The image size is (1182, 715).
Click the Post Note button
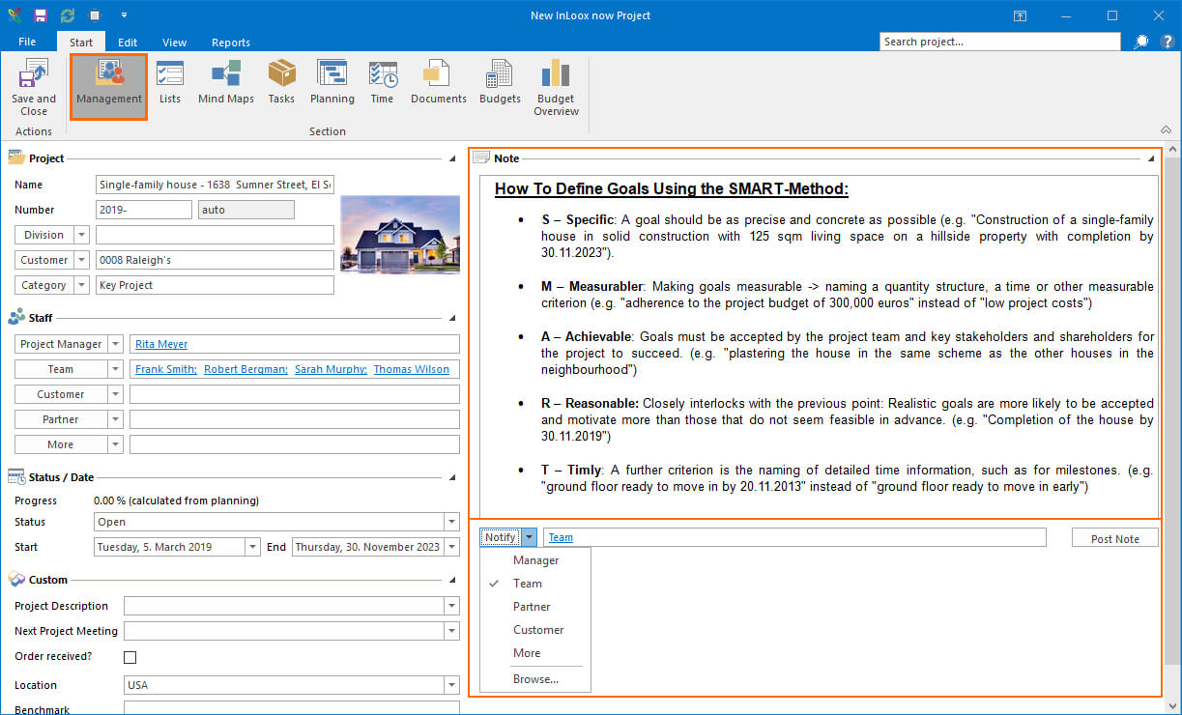1114,538
